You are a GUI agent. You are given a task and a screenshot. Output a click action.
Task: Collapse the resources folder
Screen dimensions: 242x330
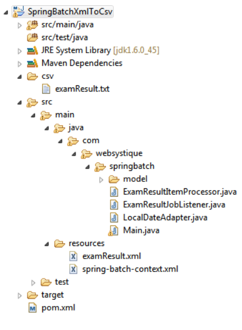click(x=47, y=244)
